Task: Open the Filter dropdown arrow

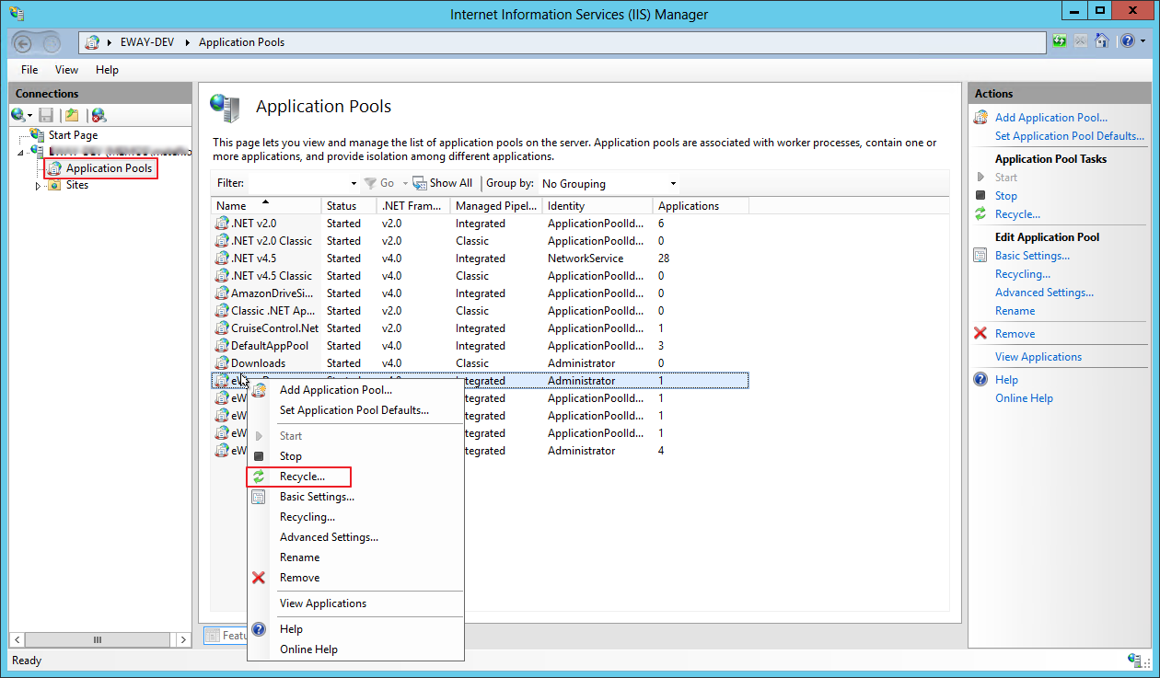Action: pyautogui.click(x=354, y=183)
